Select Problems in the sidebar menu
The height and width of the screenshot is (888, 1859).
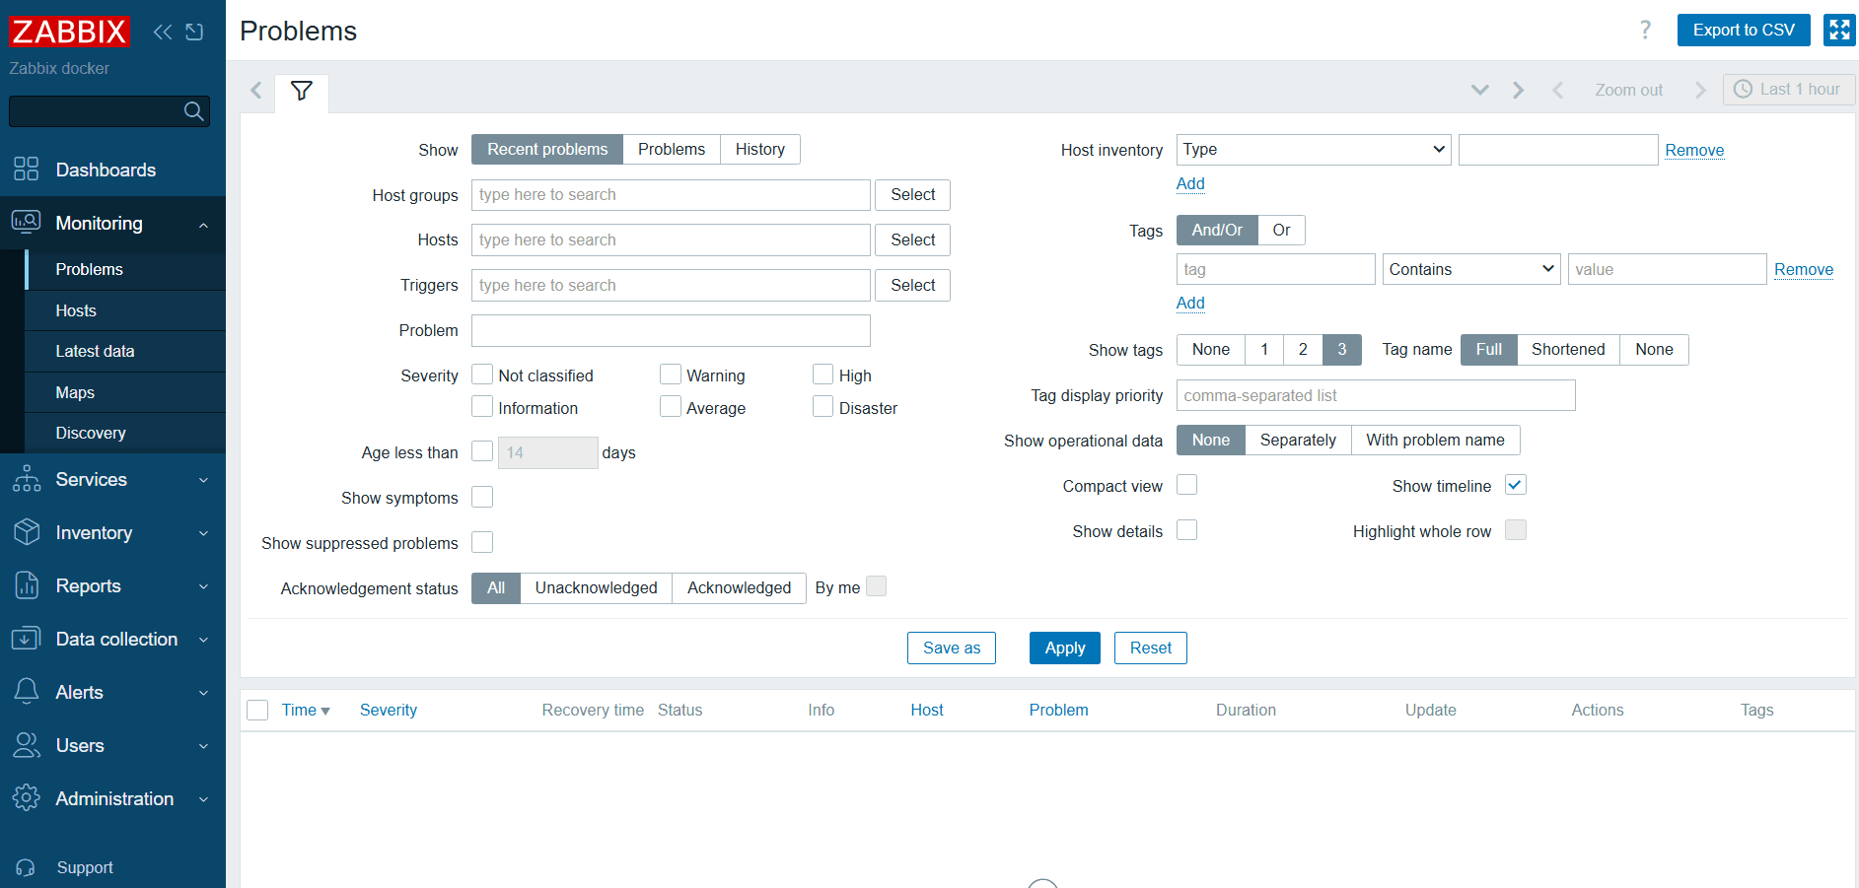[x=90, y=269]
